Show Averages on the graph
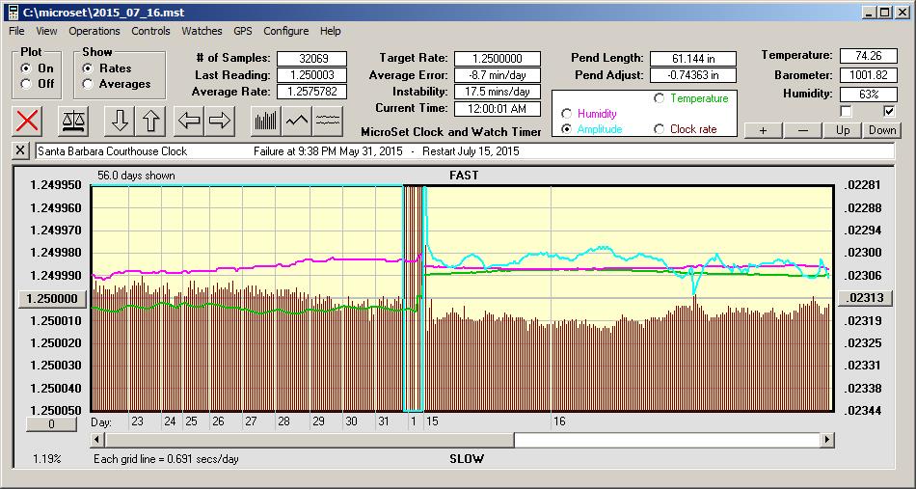916x489 pixels. 88,84
